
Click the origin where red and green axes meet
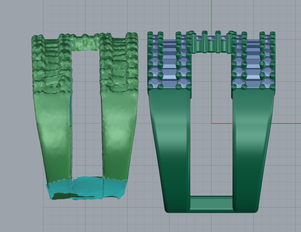tap(211, 123)
